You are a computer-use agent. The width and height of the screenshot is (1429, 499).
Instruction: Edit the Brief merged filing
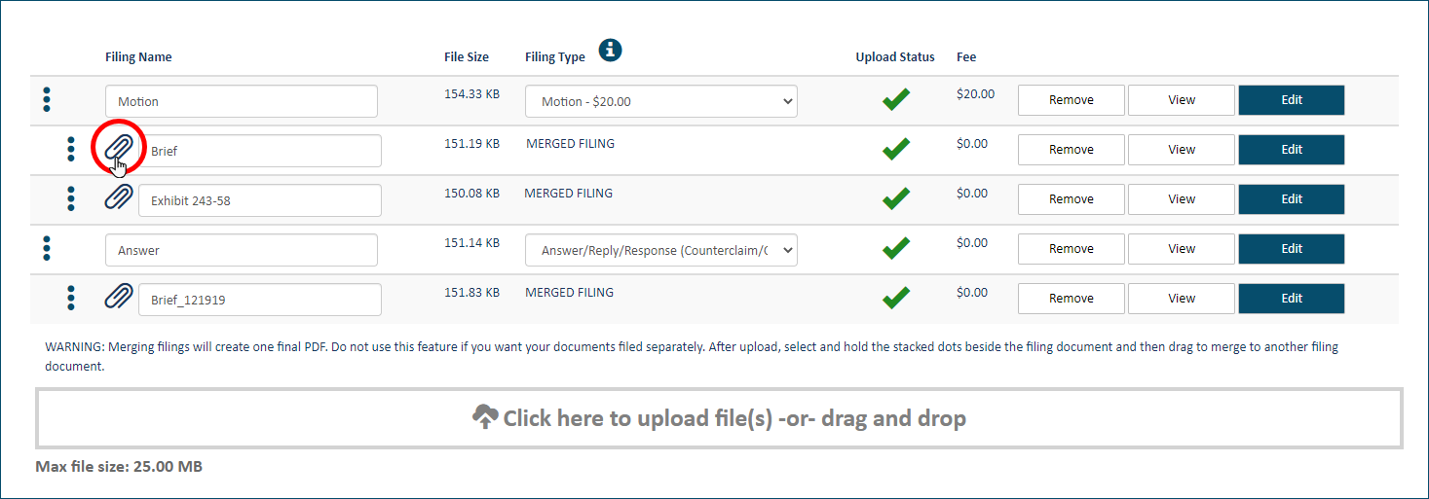coord(1292,150)
